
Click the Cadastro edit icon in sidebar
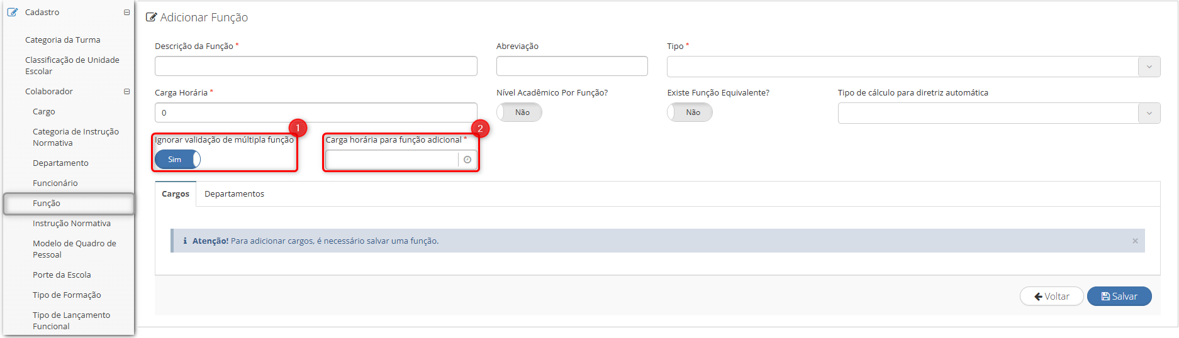[13, 12]
